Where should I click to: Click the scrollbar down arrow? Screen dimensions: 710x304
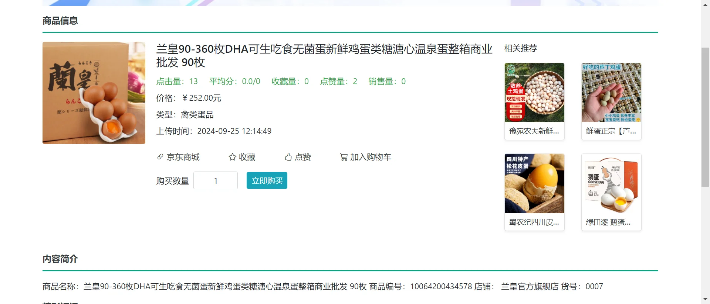tap(705, 300)
